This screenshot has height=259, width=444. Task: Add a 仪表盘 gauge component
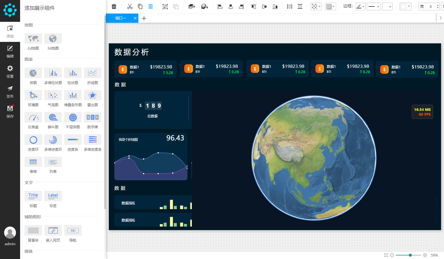click(x=33, y=121)
